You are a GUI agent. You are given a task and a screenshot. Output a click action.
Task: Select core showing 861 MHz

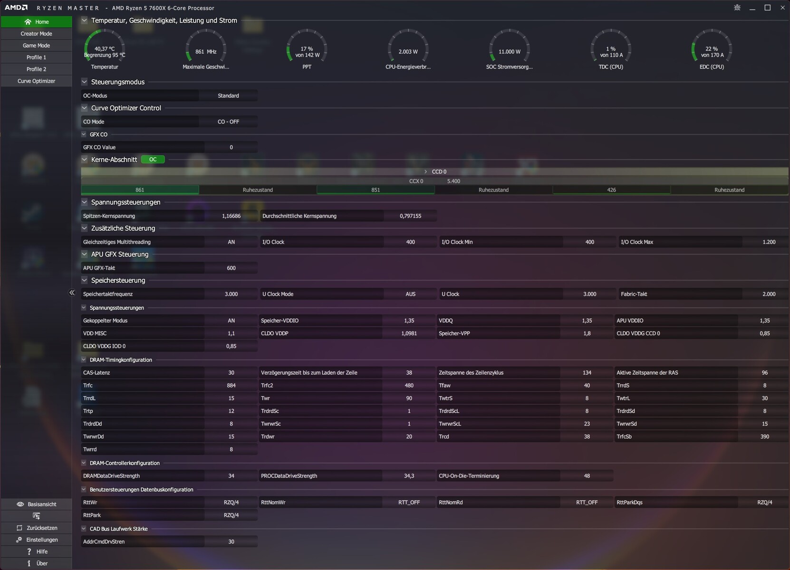[140, 190]
